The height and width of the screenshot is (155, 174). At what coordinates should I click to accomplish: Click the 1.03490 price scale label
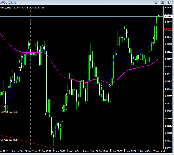click(x=168, y=8)
